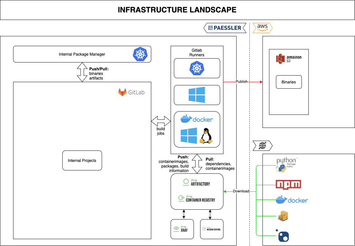Click the globe internet badge icon
355x246 pixels.
click(x=262, y=146)
